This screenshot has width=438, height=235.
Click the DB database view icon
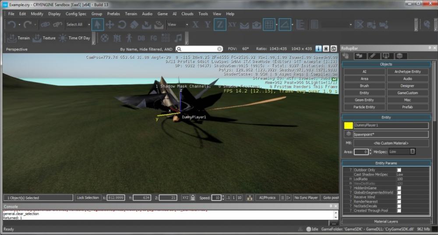click(x=141, y=38)
